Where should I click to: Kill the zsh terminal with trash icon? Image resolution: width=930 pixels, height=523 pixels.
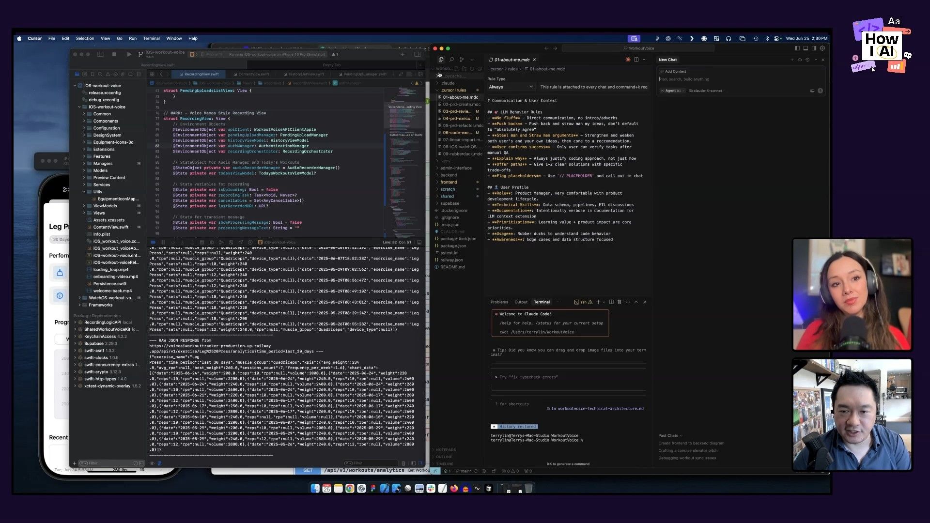click(619, 302)
